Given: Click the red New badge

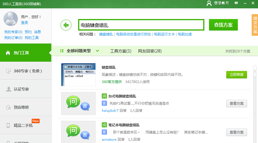Looking at the screenshot, I should coord(35,121).
